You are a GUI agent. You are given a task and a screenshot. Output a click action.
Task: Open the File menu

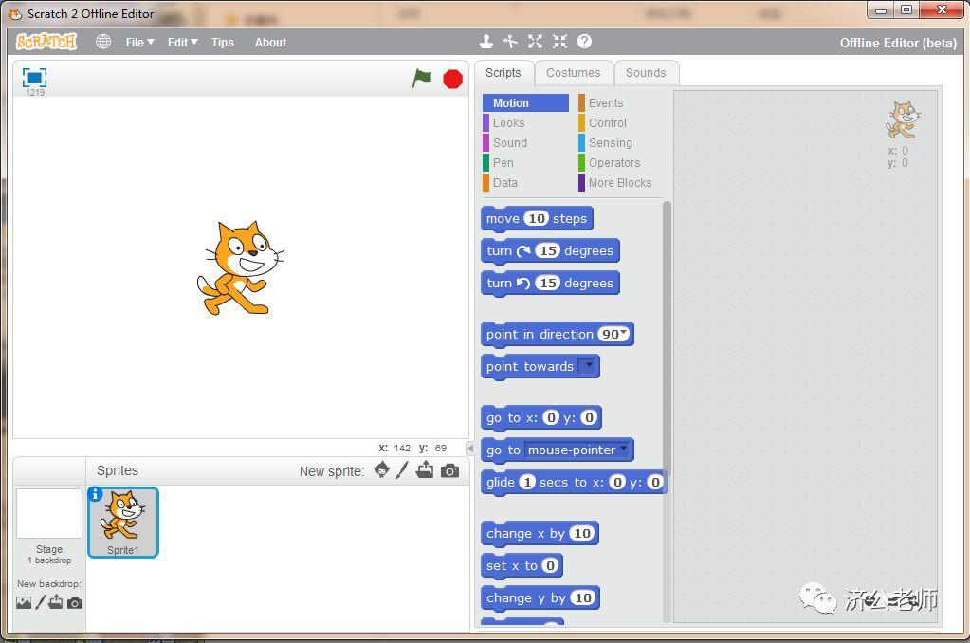pyautogui.click(x=139, y=42)
